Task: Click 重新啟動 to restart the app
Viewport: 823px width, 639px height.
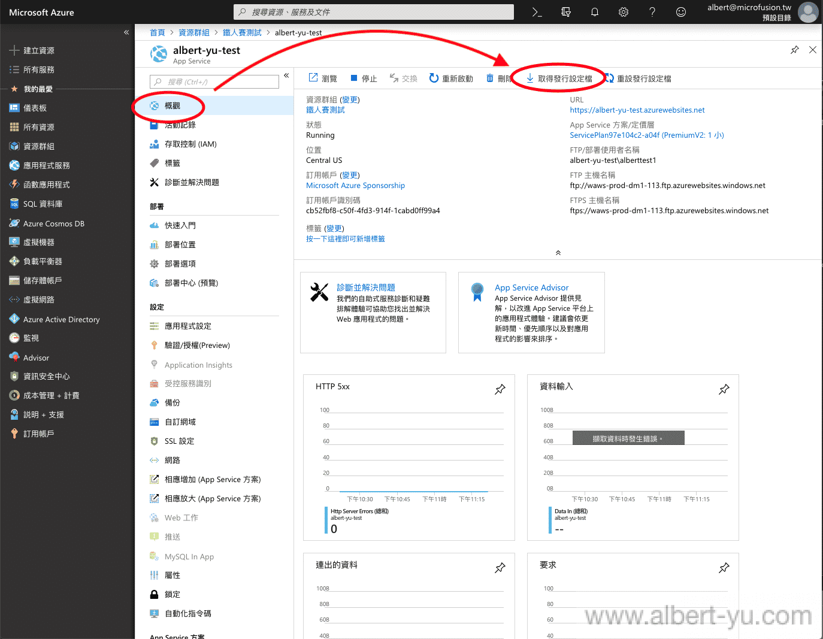Action: (x=451, y=78)
